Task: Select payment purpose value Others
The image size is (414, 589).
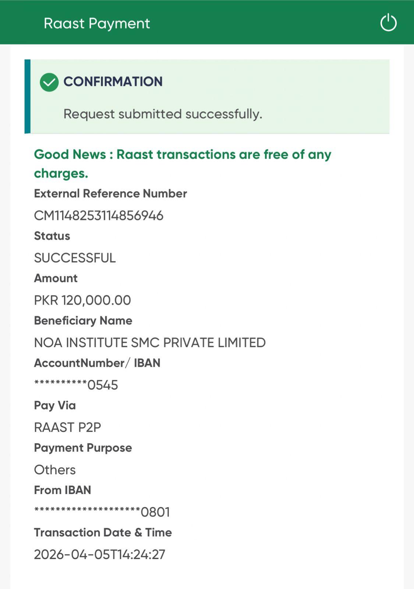Action: pyautogui.click(x=55, y=470)
